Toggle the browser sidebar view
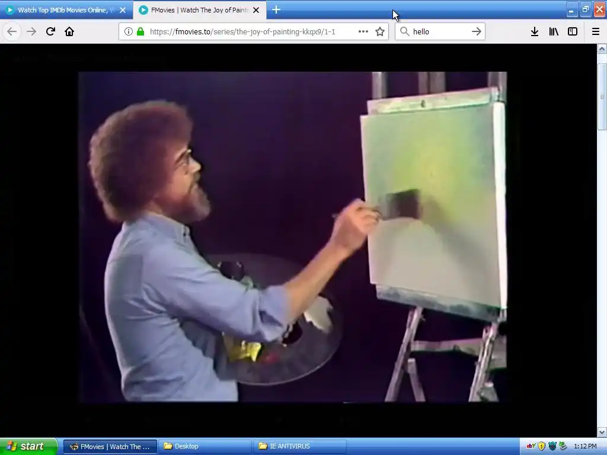This screenshot has width=607, height=455. click(x=573, y=31)
